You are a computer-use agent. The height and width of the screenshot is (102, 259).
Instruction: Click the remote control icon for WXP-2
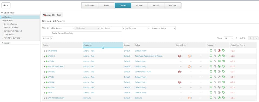(x=223, y=93)
